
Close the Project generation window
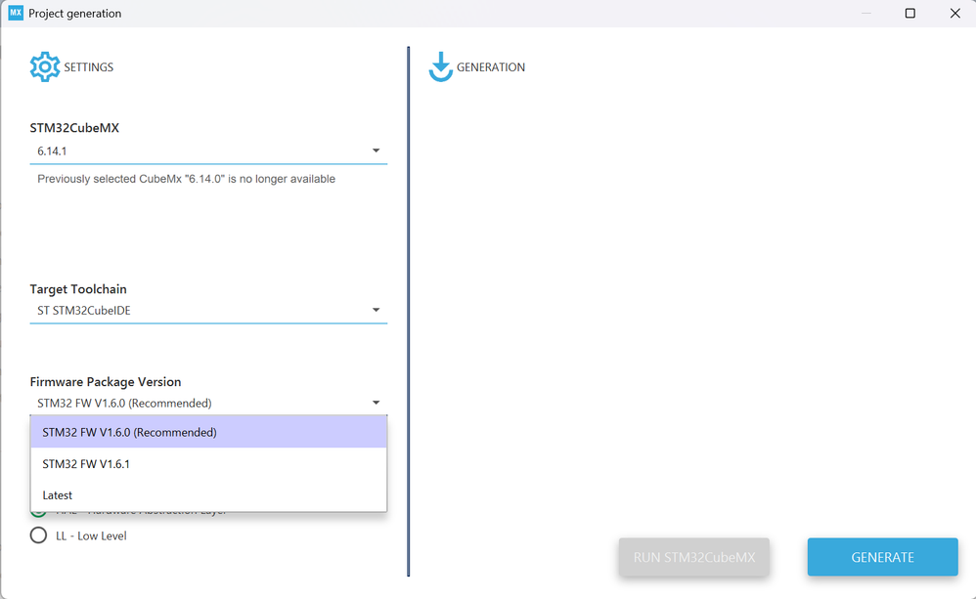coord(954,13)
